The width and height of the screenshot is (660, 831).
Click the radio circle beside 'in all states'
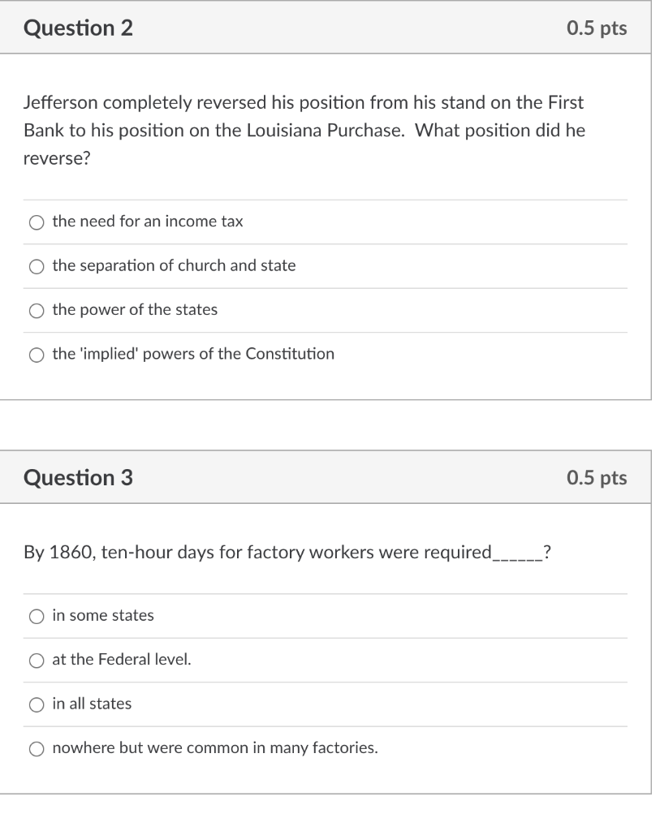(x=37, y=704)
